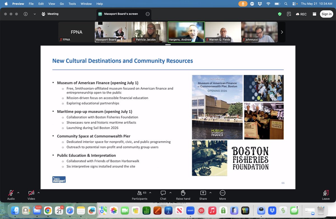Click the date and time in the menu bar
The width and height of the screenshot is (336, 219).
pyautogui.click(x=316, y=4)
